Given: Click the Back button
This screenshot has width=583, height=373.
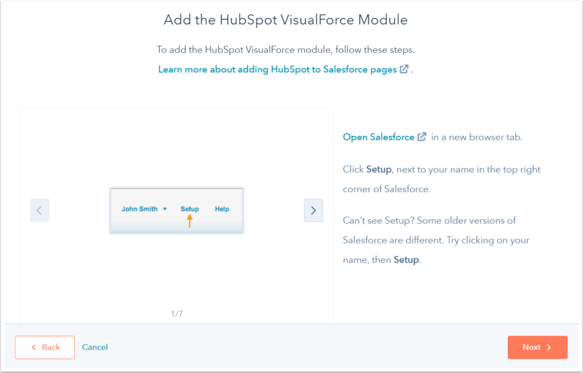Looking at the screenshot, I should 44,347.
